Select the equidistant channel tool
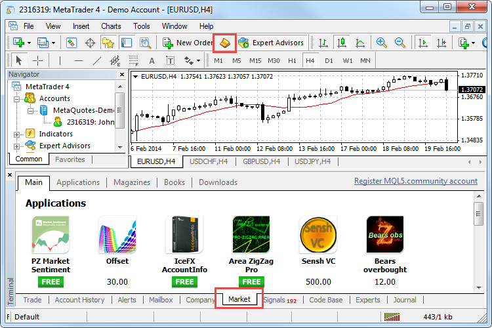Viewport: 492px width, 328px height. click(x=115, y=60)
